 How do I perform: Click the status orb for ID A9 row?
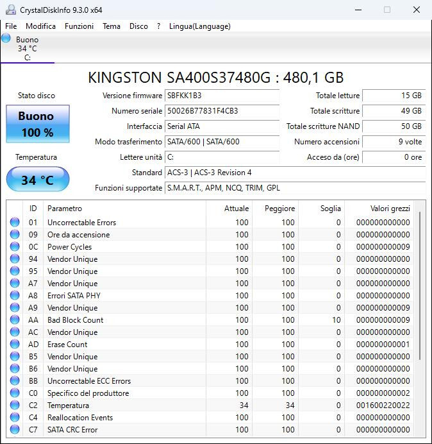pos(15,307)
